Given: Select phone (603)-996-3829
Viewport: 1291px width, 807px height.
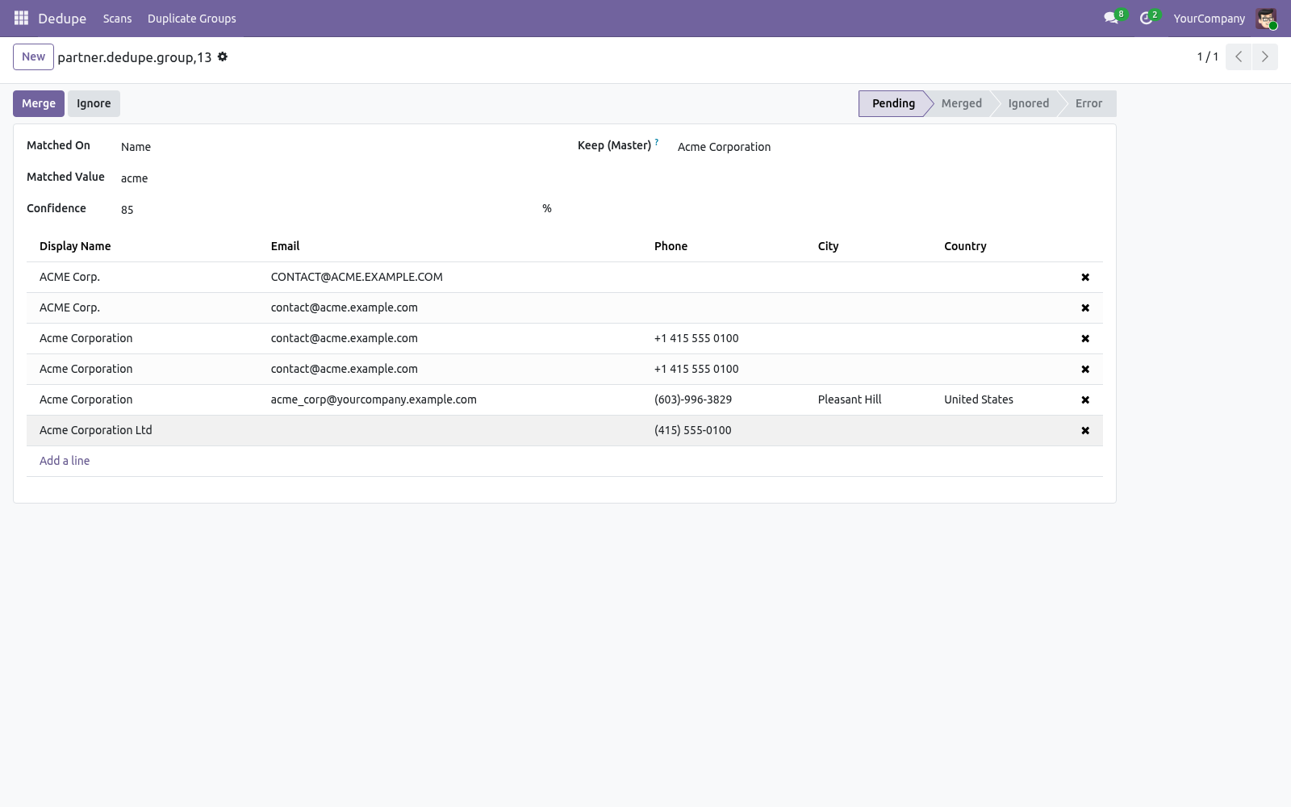Looking at the screenshot, I should pos(693,399).
